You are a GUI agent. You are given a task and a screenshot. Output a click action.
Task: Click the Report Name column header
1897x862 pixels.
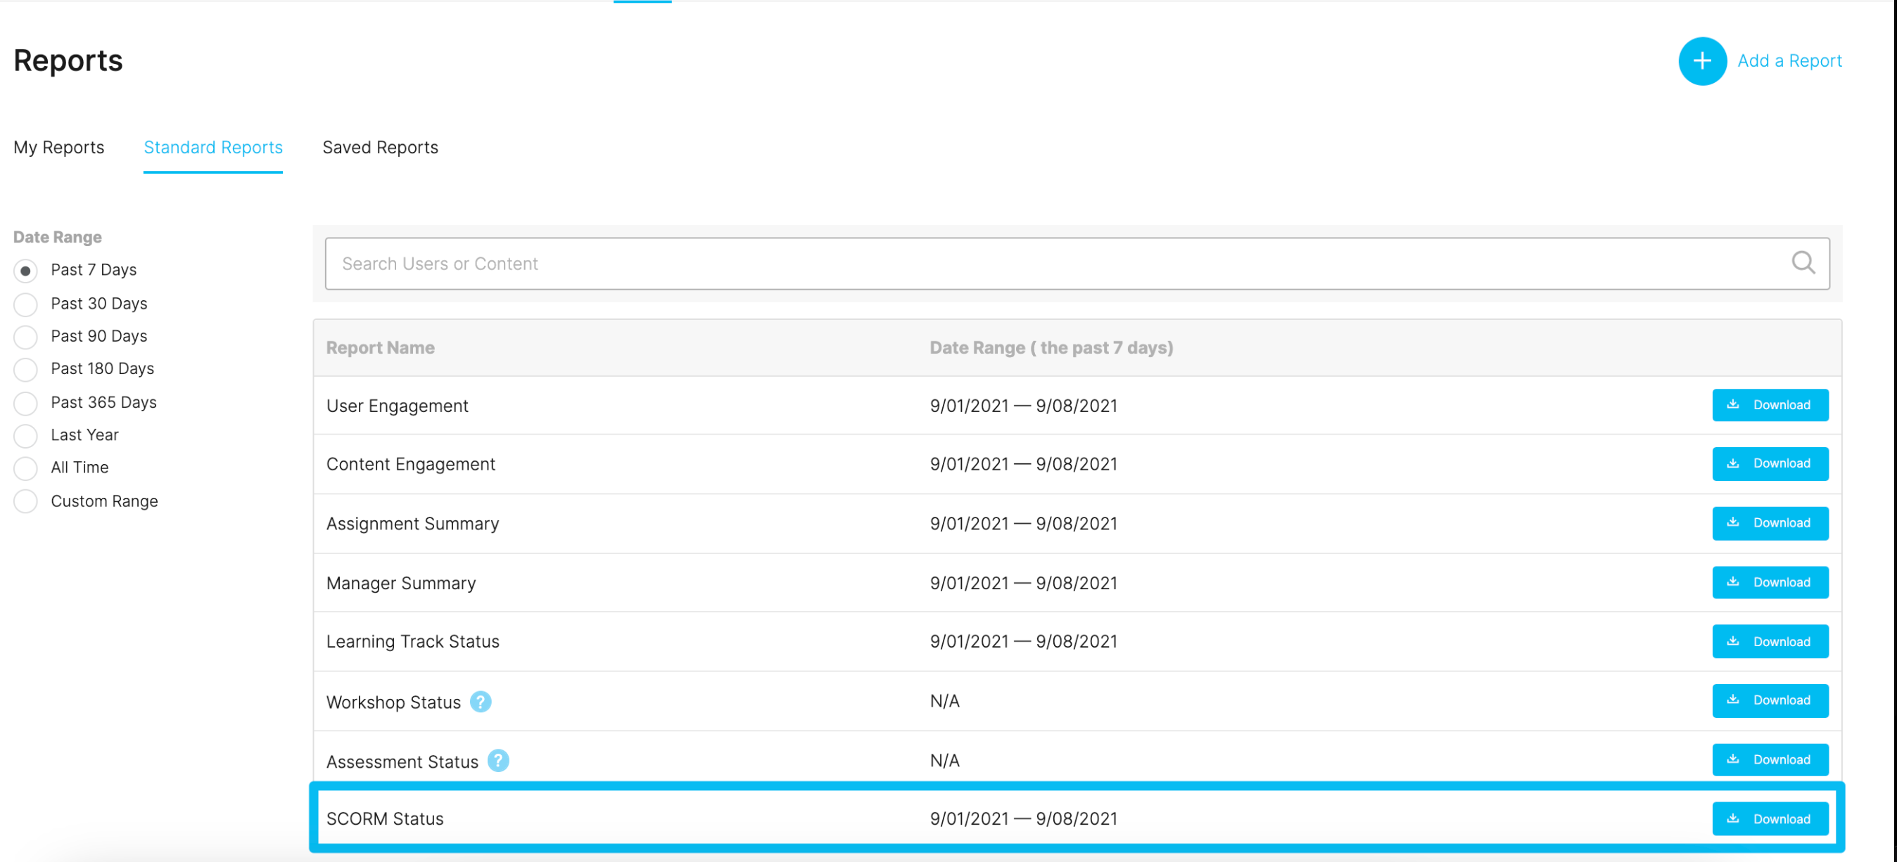point(381,347)
